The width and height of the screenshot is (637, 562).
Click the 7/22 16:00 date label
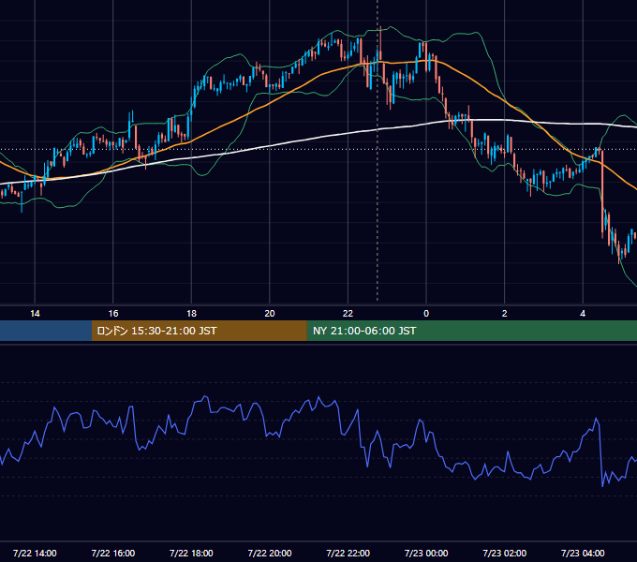pyautogui.click(x=113, y=553)
